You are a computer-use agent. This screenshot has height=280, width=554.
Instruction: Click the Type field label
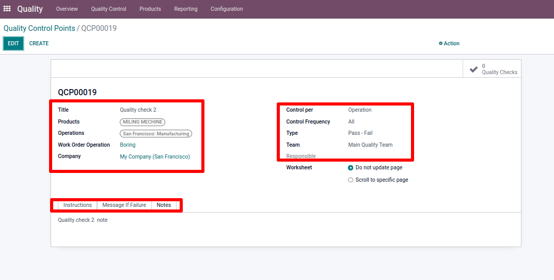(292, 133)
